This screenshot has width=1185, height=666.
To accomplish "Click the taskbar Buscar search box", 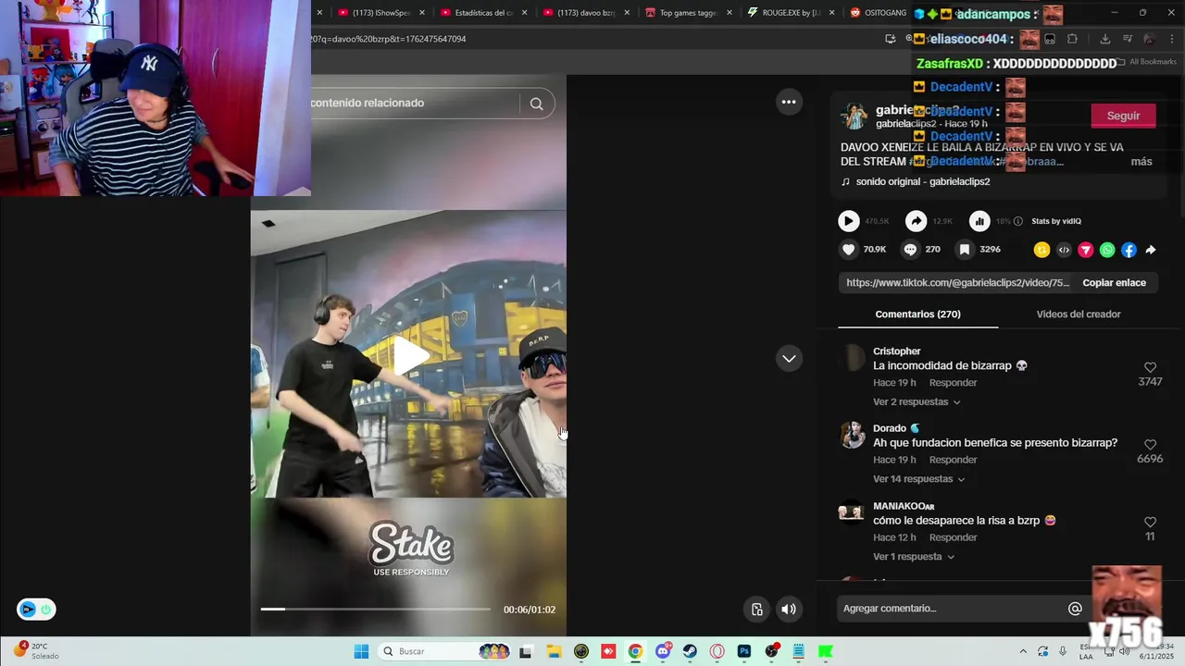I will tap(446, 651).
